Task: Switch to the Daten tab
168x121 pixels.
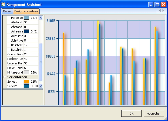Action: (x=7, y=11)
